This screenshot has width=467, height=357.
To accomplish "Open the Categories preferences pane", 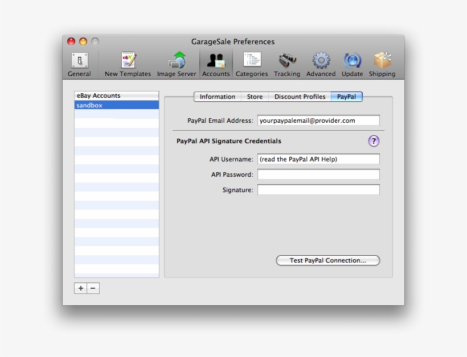I will (252, 64).
